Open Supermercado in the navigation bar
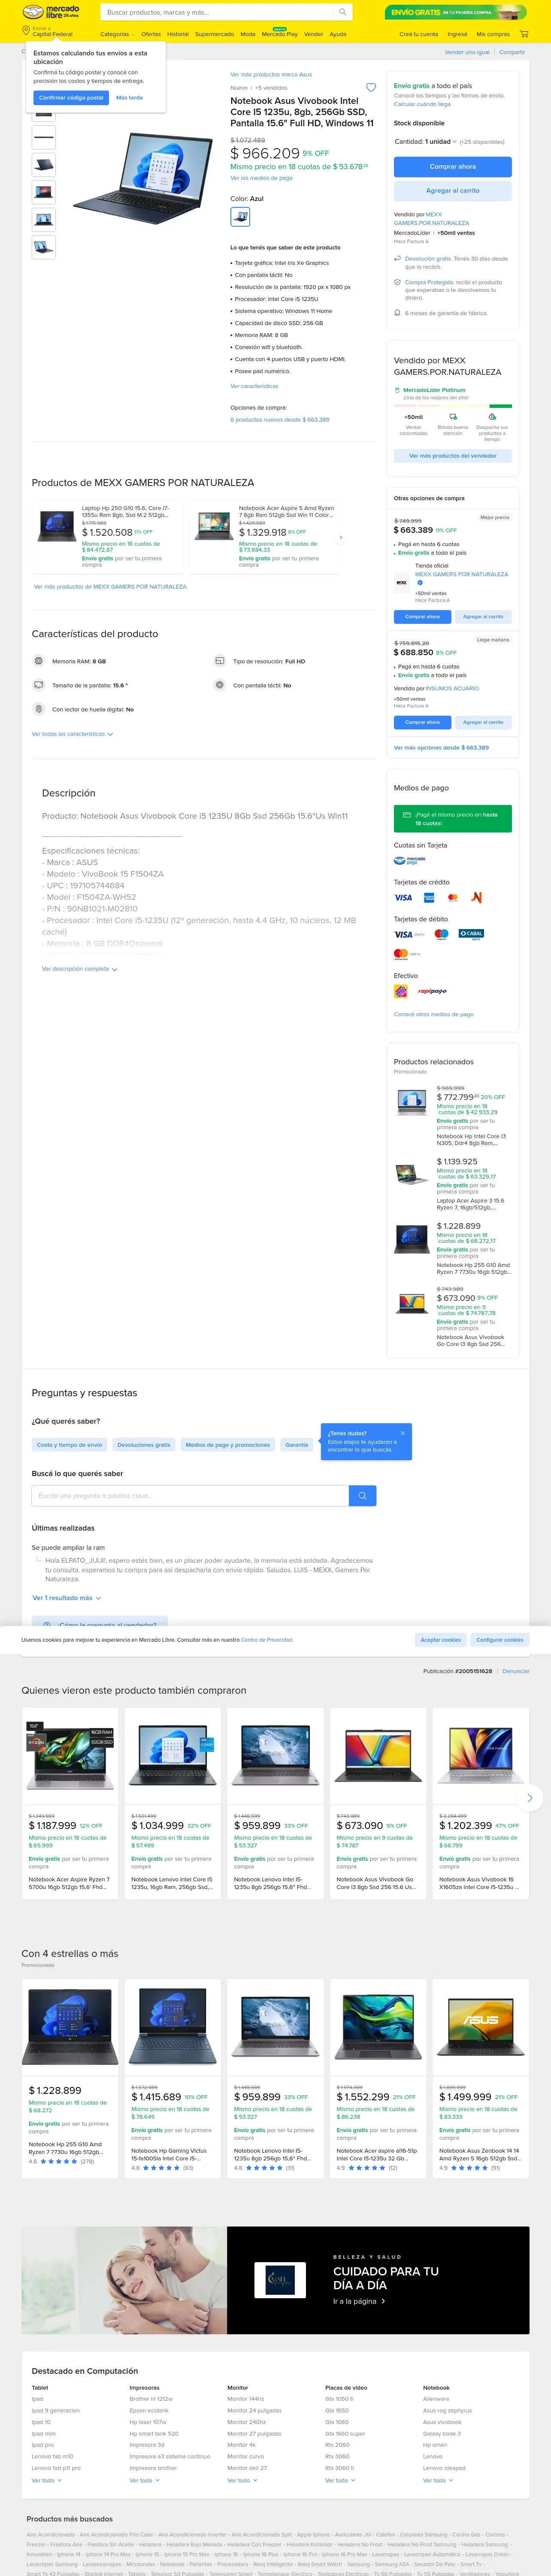Viewport: 551px width, 2576px height. [214, 34]
